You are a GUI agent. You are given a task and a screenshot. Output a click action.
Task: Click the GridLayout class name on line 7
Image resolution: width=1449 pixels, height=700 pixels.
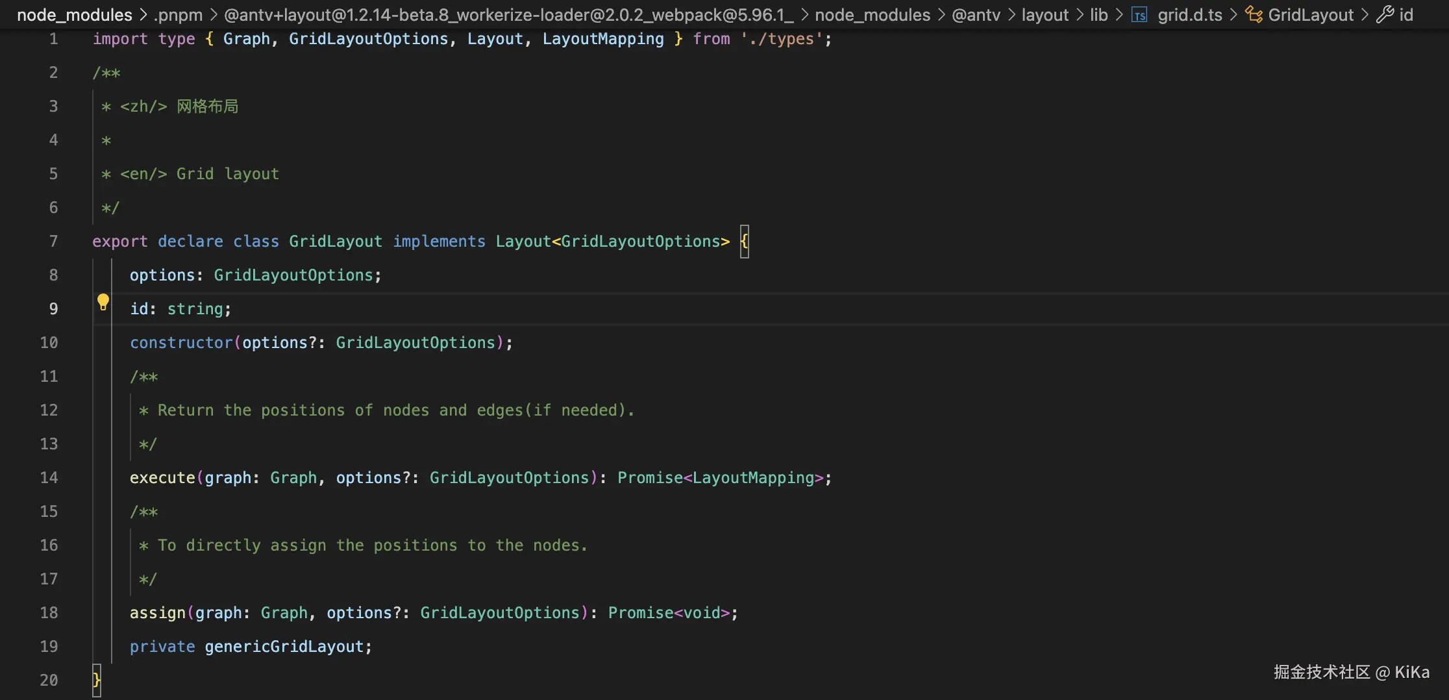[x=336, y=242]
